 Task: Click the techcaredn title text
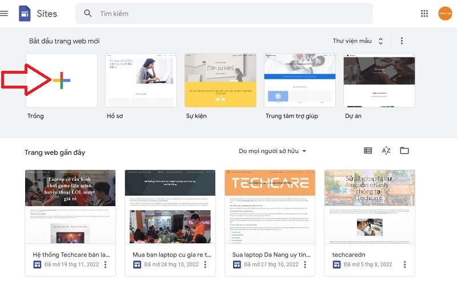coord(348,255)
